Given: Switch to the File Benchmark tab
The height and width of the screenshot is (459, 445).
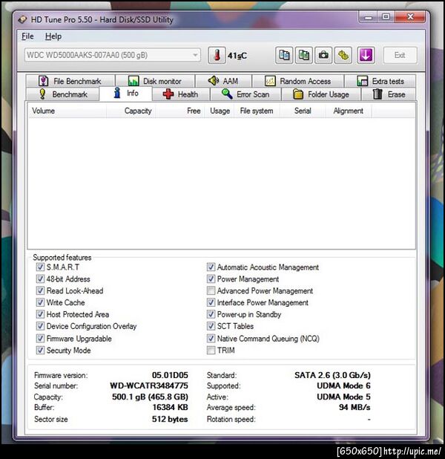Looking at the screenshot, I should coord(70,81).
